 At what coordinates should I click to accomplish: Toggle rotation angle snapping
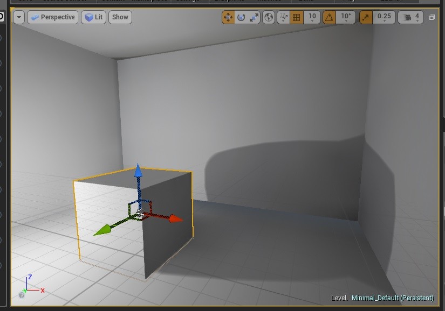[329, 18]
